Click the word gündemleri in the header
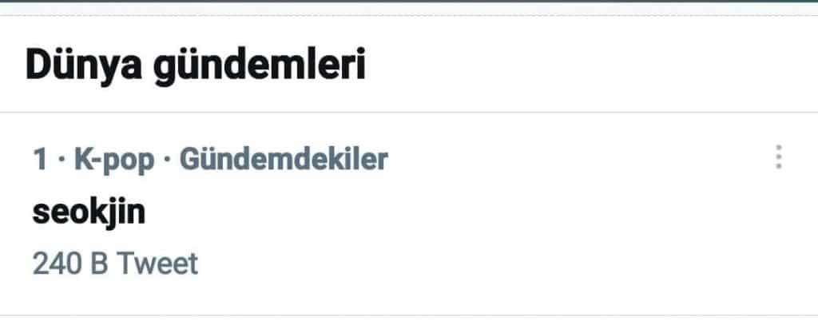The height and width of the screenshot is (321, 818). click(260, 65)
